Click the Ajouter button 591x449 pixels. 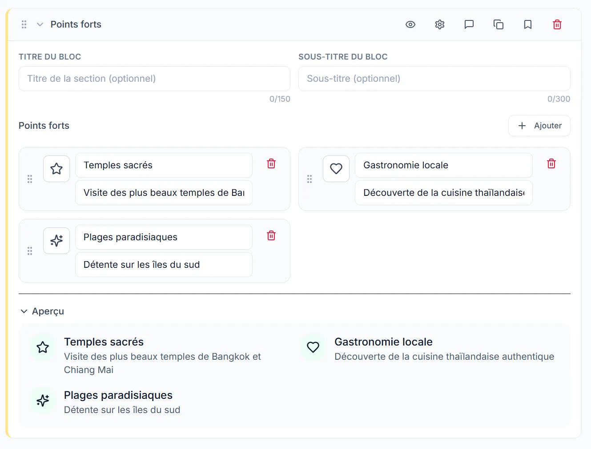click(x=539, y=126)
